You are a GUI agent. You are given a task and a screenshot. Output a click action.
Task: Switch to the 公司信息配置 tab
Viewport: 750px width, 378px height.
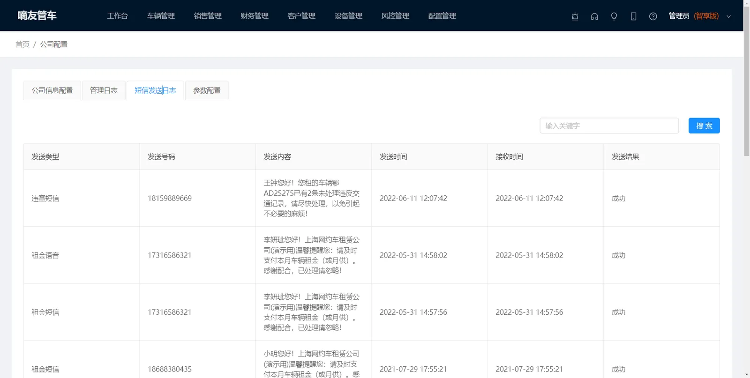pyautogui.click(x=52, y=90)
